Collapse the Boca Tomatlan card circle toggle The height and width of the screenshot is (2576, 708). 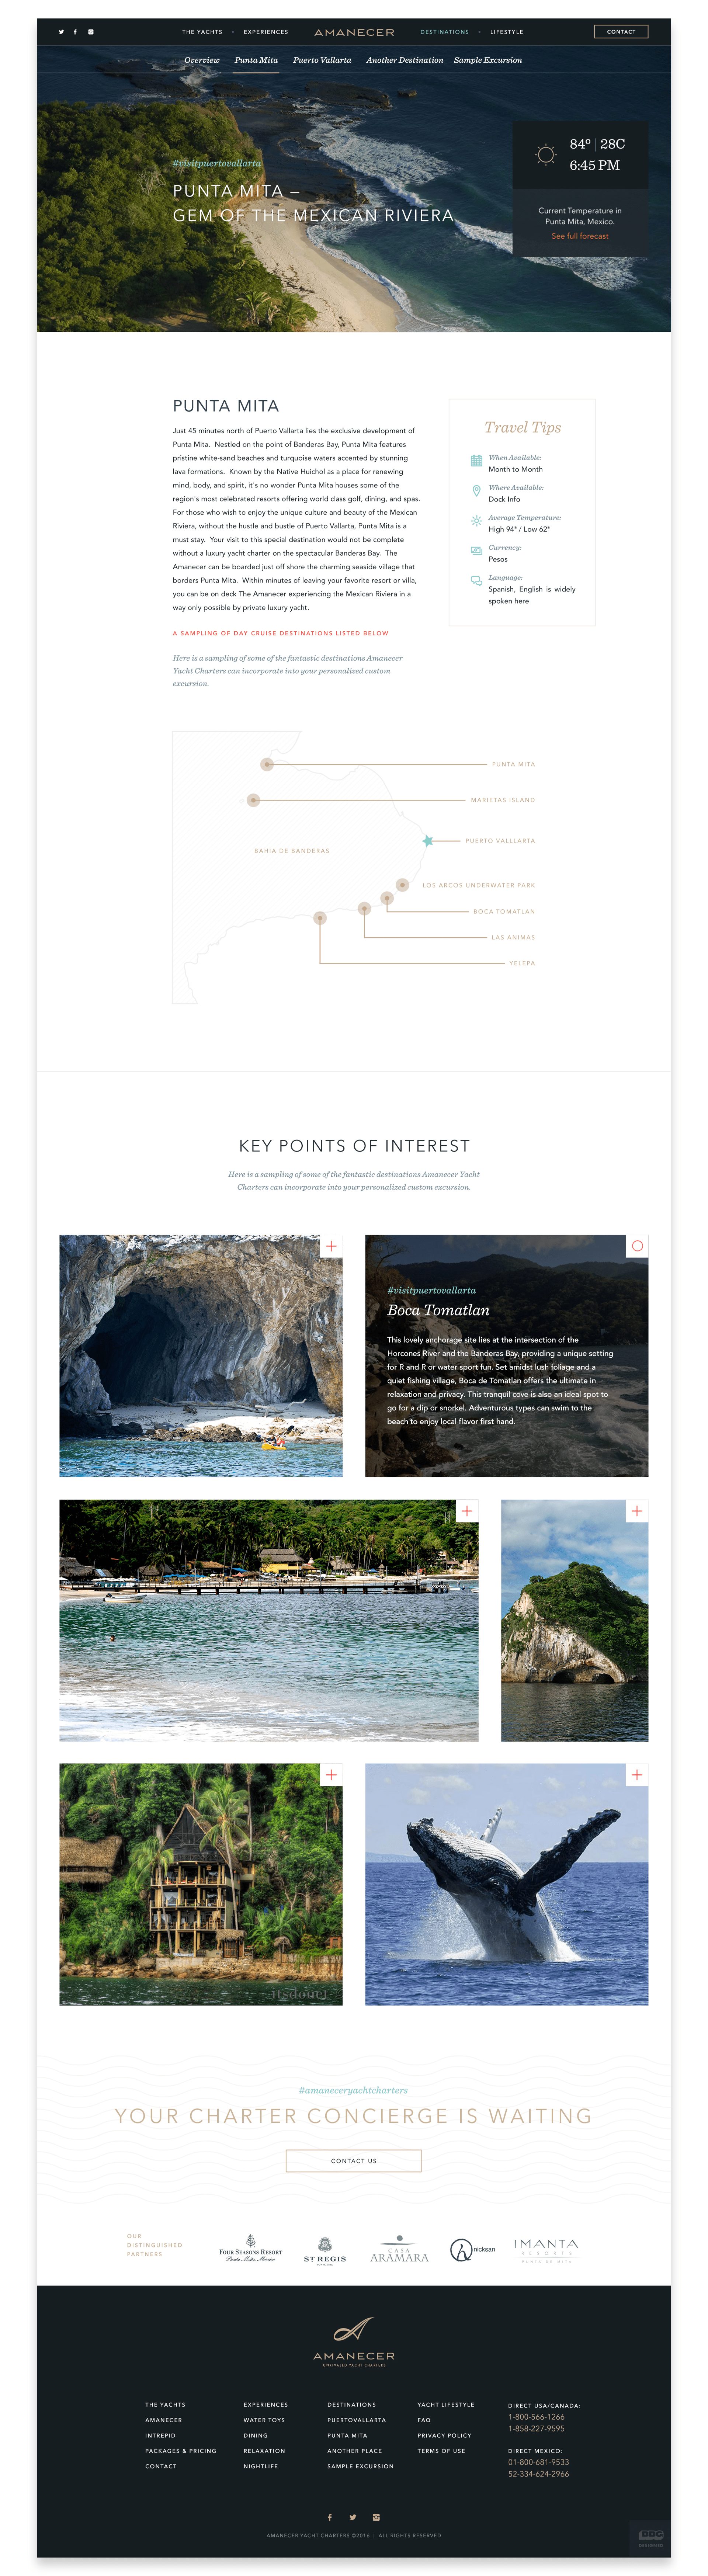[x=637, y=1246]
